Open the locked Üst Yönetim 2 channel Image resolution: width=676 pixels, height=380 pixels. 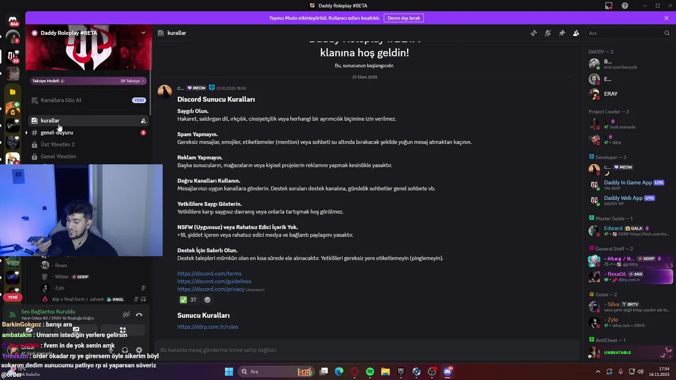pyautogui.click(x=88, y=145)
